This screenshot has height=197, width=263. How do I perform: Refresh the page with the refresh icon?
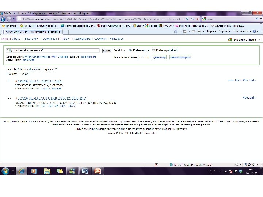193,19
